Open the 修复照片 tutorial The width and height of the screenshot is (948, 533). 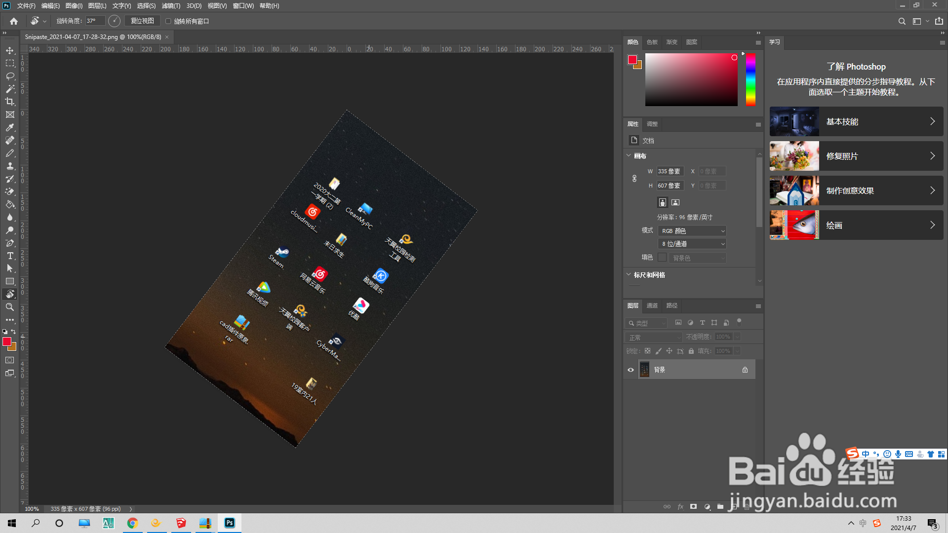(x=856, y=156)
